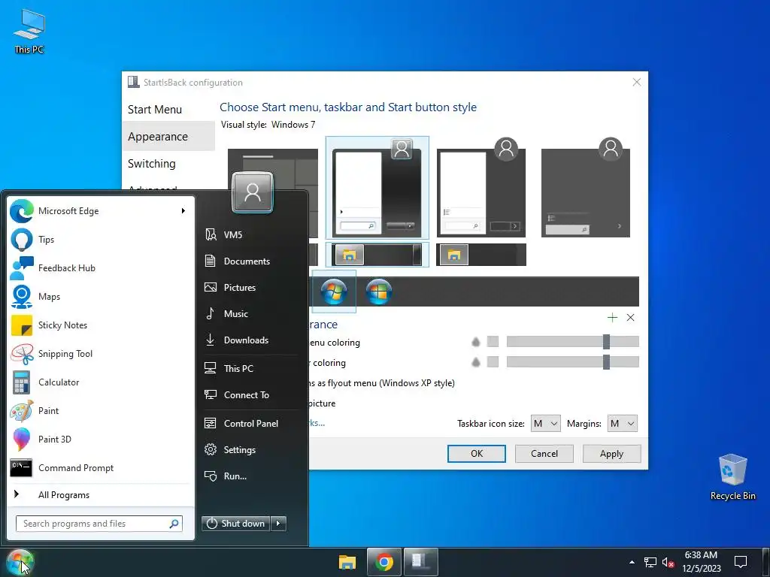Click taskbar coloring color swatch

click(x=493, y=362)
